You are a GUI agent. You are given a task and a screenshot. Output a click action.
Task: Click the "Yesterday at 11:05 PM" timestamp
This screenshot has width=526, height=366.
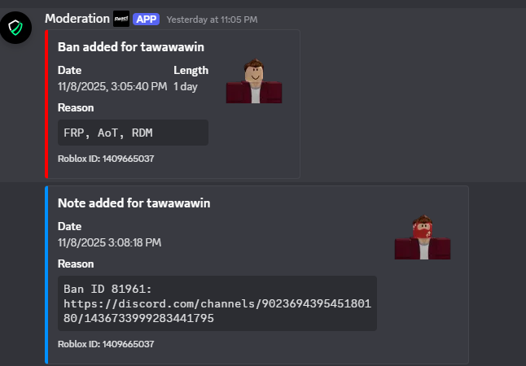coord(208,19)
